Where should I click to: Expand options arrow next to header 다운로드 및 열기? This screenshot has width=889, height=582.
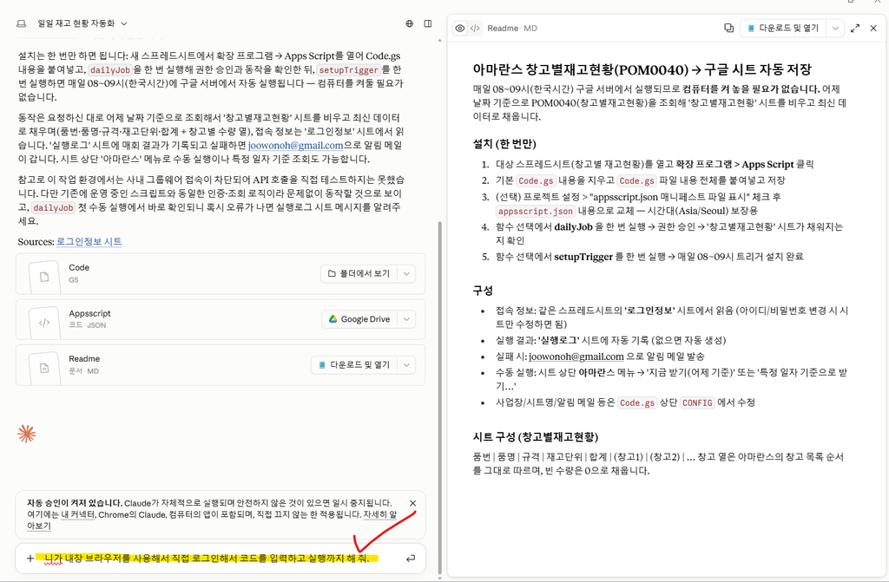pyautogui.click(x=835, y=28)
